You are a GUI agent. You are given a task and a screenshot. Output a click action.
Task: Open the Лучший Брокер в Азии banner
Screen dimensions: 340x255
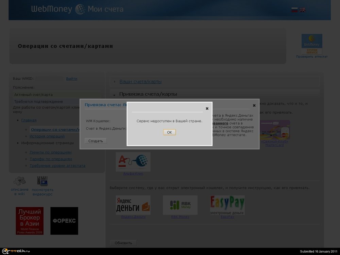(x=30, y=221)
